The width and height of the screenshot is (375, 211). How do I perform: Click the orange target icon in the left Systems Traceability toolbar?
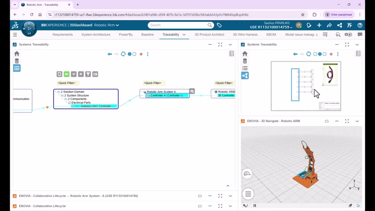tap(141, 54)
